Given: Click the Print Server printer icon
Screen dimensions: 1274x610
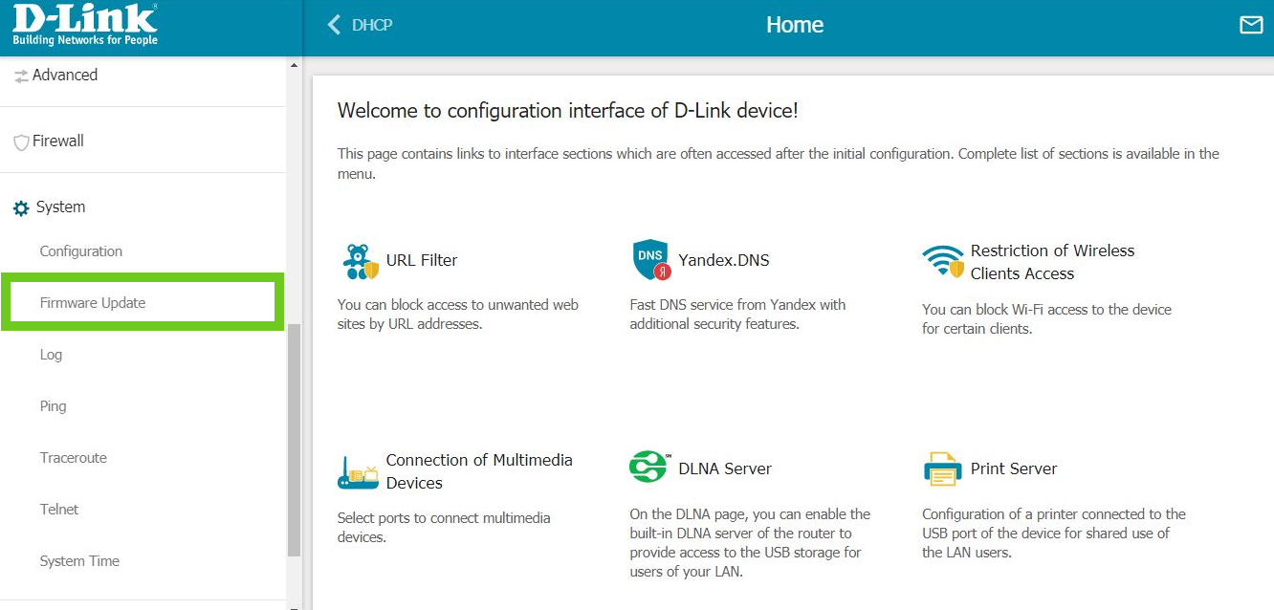Looking at the screenshot, I should click(942, 469).
